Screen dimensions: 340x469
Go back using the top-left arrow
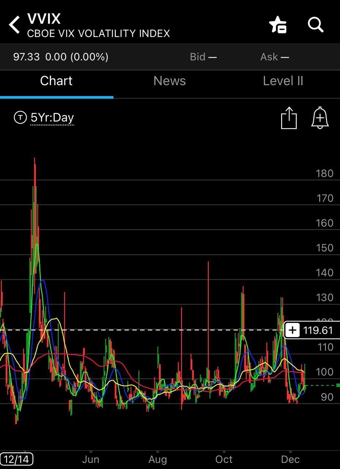[x=15, y=25]
